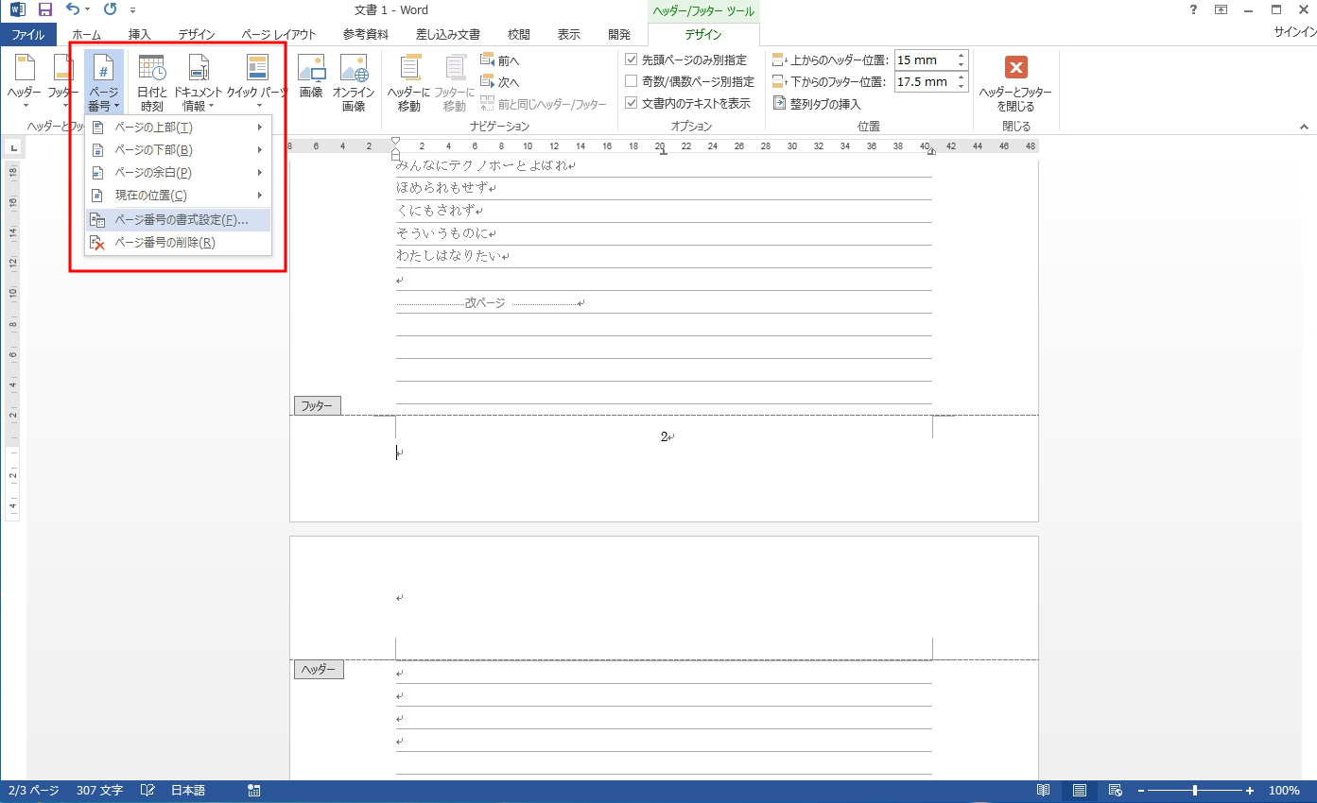Switch to web layout view icon
The image size is (1317, 803).
pos(1115,791)
